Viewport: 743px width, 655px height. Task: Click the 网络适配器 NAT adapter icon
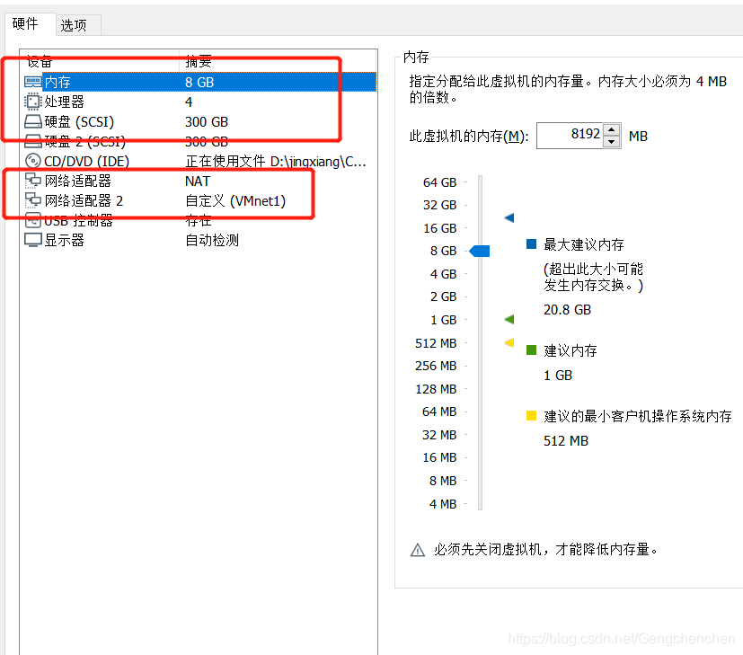pyautogui.click(x=32, y=181)
